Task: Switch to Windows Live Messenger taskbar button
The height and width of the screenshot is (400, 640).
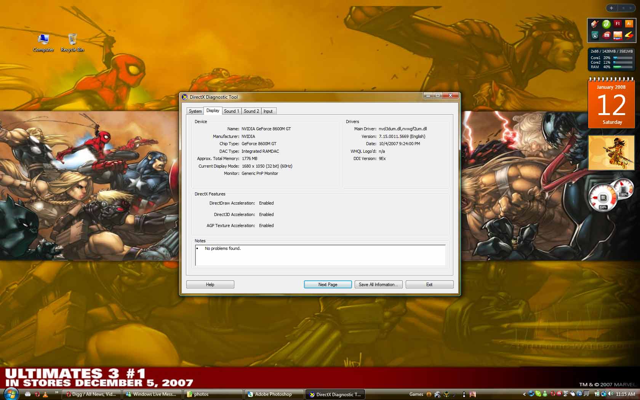Action: pos(152,394)
